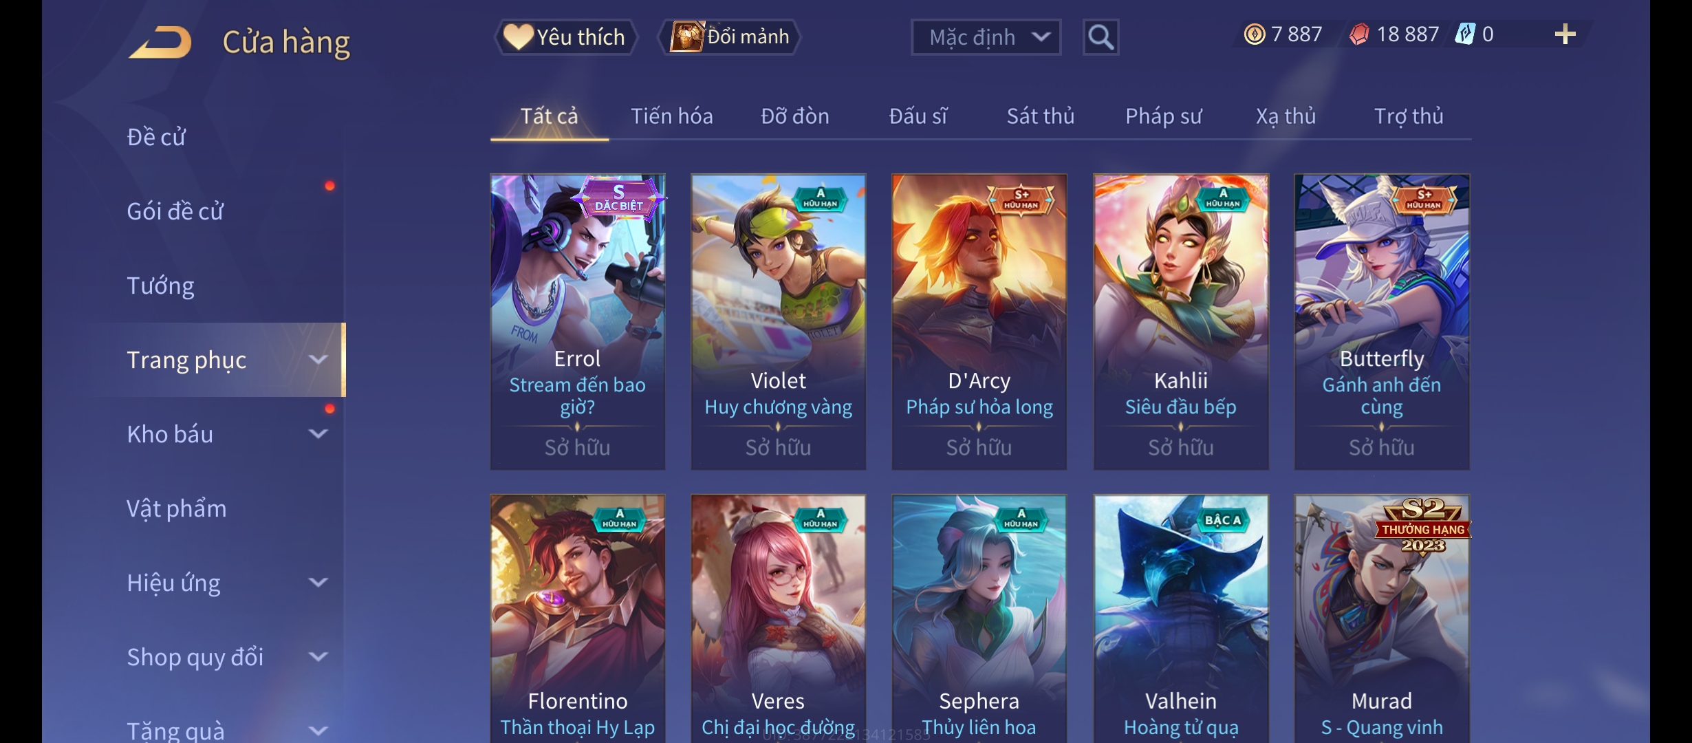Open Đổi mảnh fragment exchange
Viewport: 1692px width, 743px height.
click(730, 37)
